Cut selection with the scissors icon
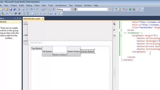This screenshot has height=90, width=160. [19, 9]
